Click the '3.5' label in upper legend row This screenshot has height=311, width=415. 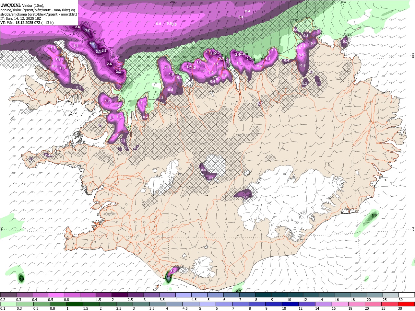pyautogui.click(x=162, y=300)
